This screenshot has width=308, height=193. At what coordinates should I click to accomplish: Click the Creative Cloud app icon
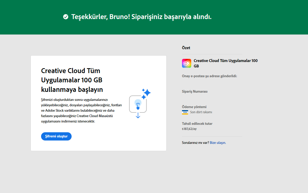coord(187,63)
